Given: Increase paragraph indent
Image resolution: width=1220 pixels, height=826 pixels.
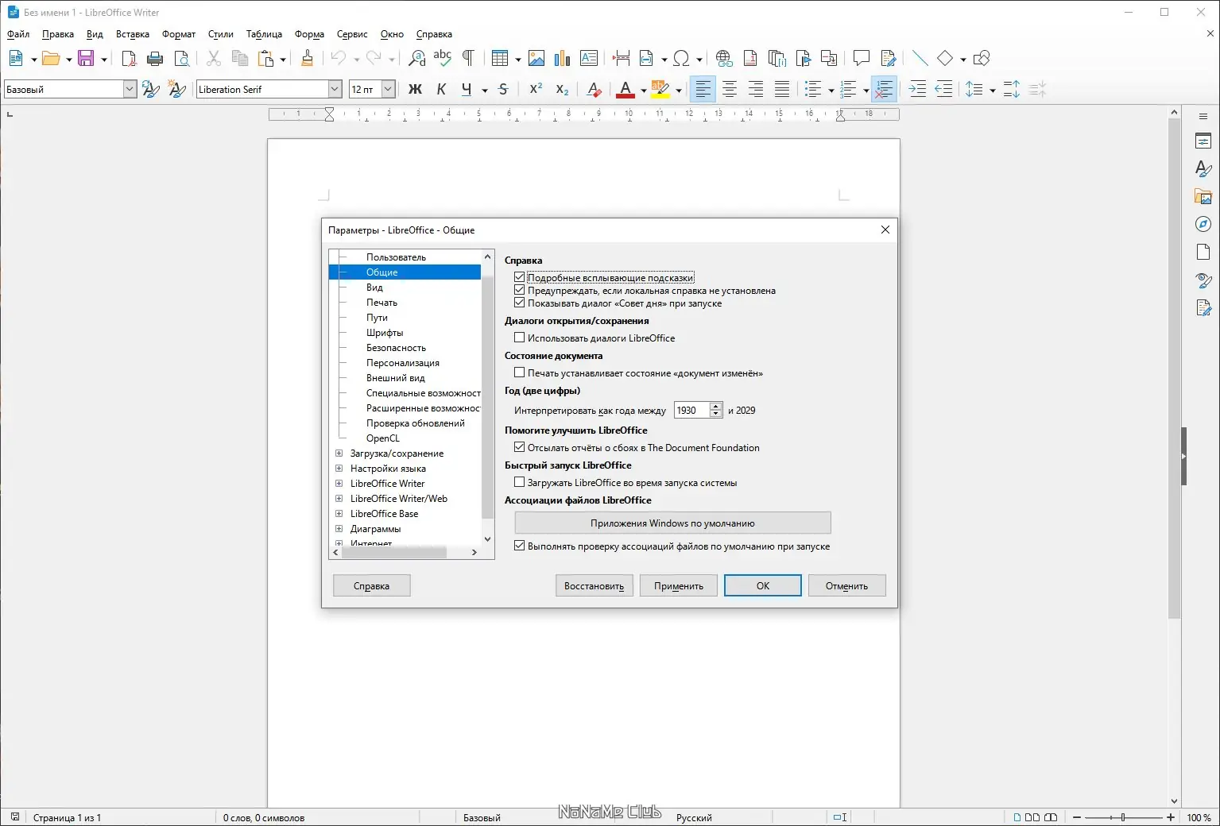Looking at the screenshot, I should pyautogui.click(x=917, y=90).
